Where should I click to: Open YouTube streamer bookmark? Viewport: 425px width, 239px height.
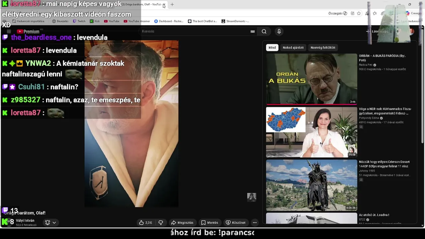[137, 21]
